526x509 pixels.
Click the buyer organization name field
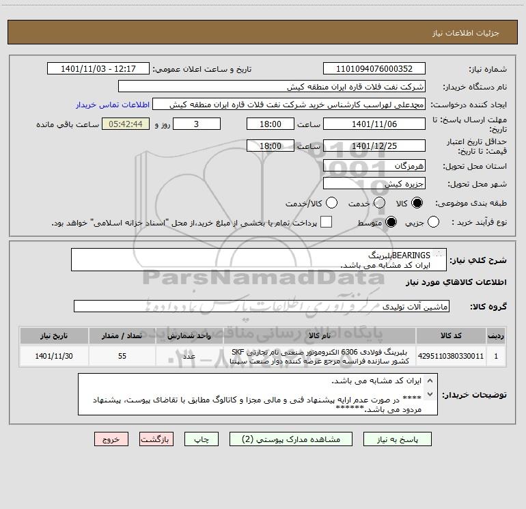coord(272,87)
